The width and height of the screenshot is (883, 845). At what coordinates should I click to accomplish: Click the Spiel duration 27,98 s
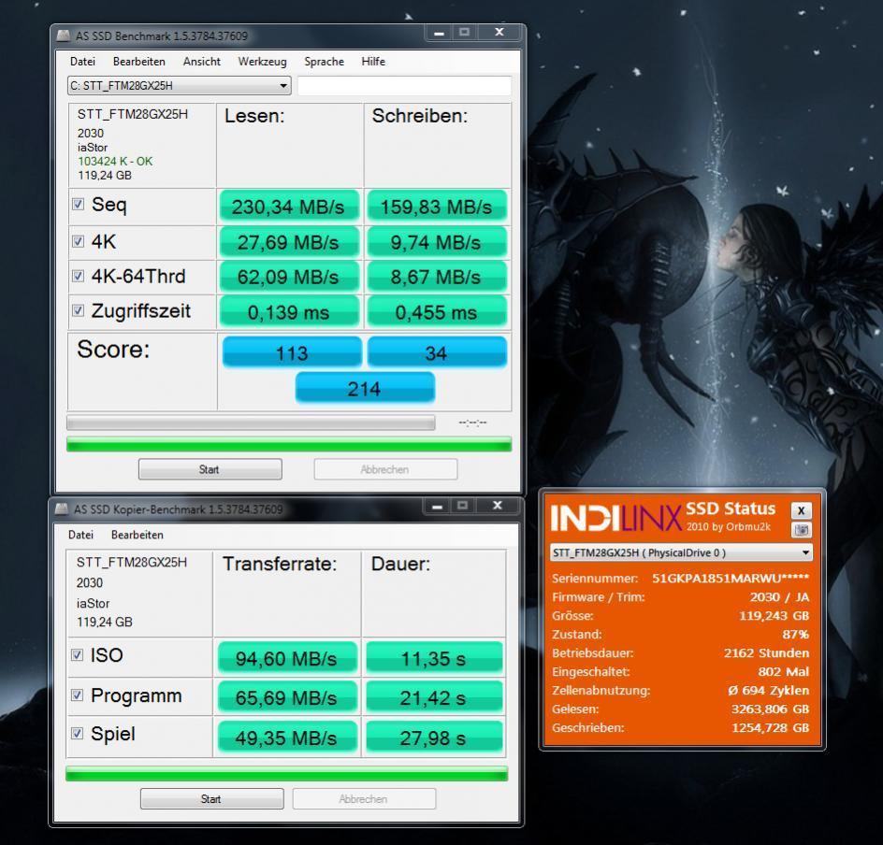point(434,738)
